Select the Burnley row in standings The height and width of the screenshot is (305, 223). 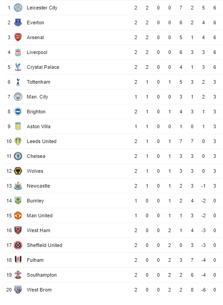[x=114, y=201]
